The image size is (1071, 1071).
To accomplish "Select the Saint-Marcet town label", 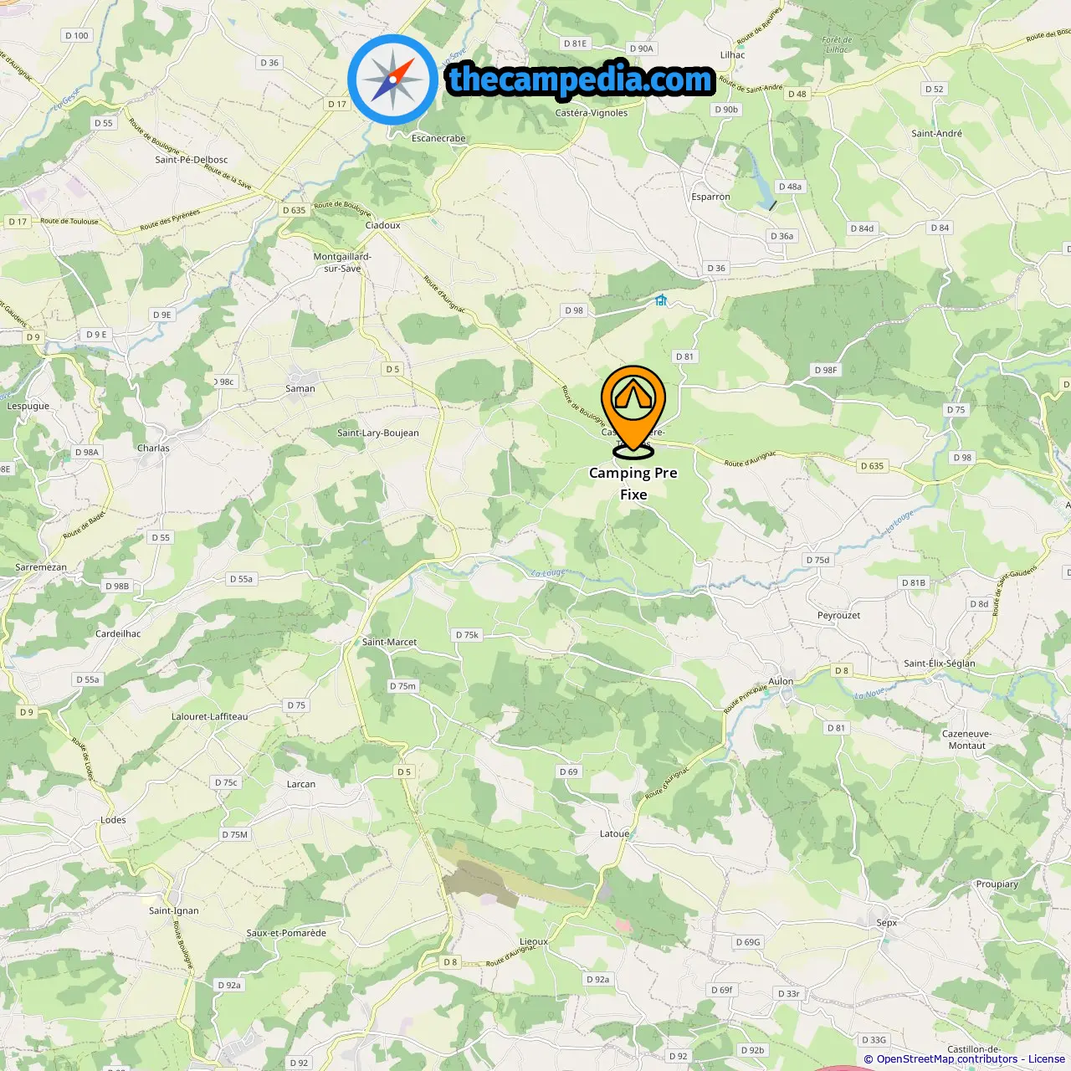I will pyautogui.click(x=389, y=643).
